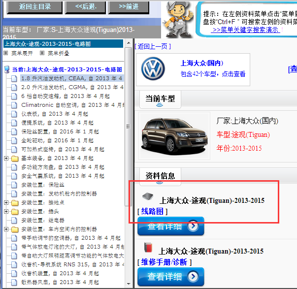Open 1.8 升汽油发动机, CEAA document
297x289 pixels.
pos(72,78)
